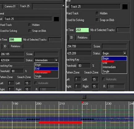Click the current time field showing 222
Screen dimensions: 134x129
click(x=82, y=30)
